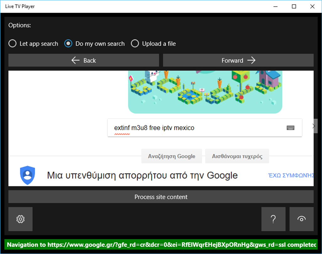Click the 'ΈΧΩ ΣΥΜΦΩΝΗΣ' privacy link
Image resolution: width=322 pixels, height=254 pixels.
point(291,175)
